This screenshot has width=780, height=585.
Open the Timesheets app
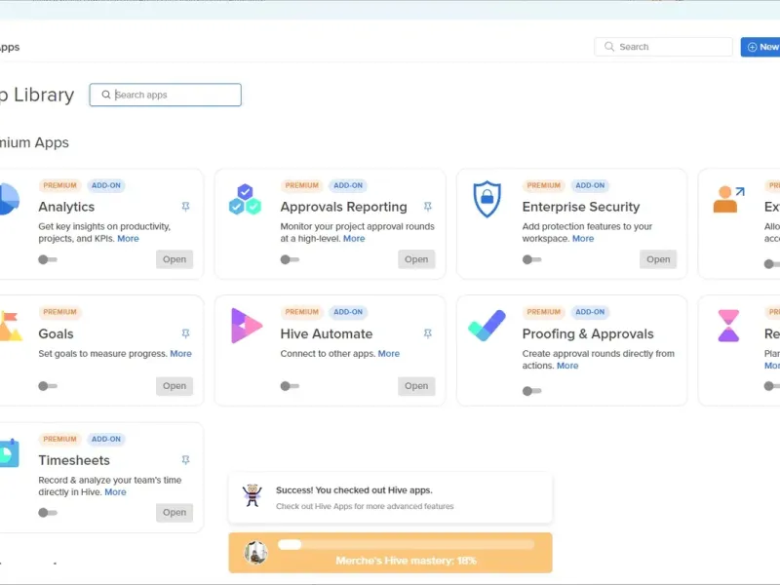[175, 513]
